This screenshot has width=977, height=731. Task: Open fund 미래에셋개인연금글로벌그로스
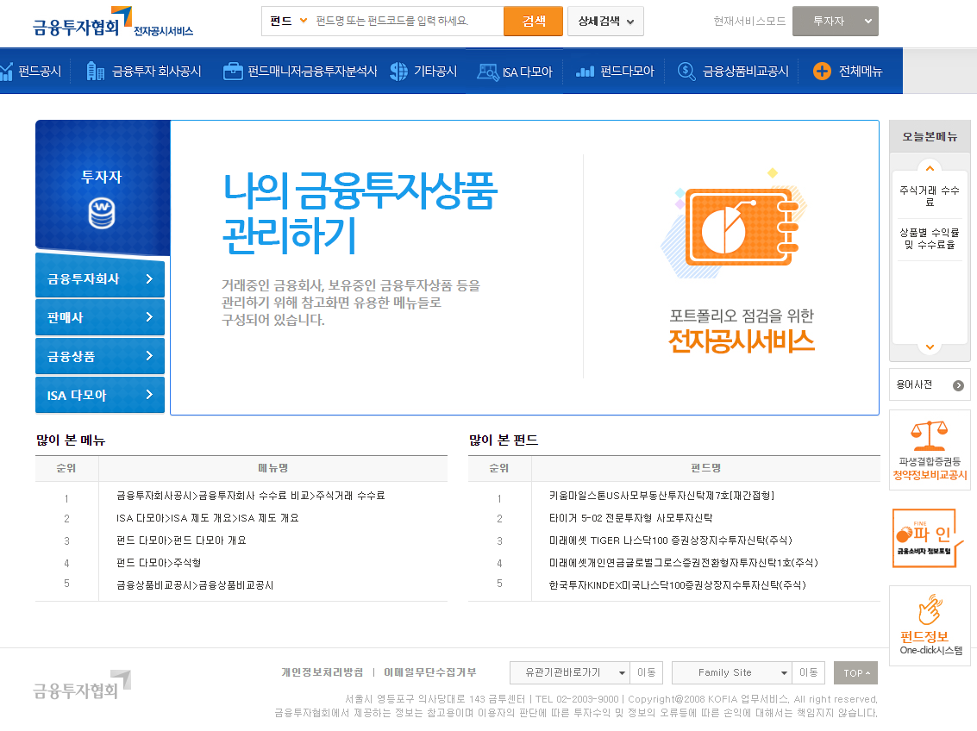(684, 563)
